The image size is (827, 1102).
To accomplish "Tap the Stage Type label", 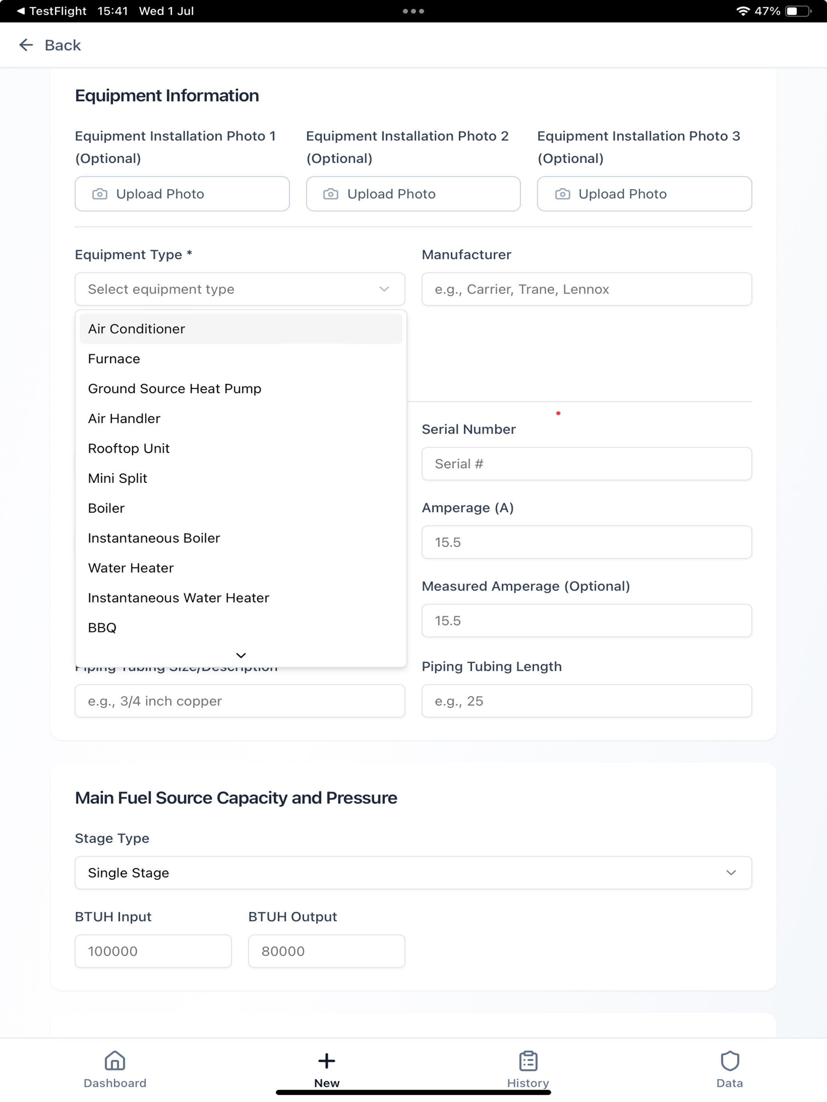I will pos(112,838).
